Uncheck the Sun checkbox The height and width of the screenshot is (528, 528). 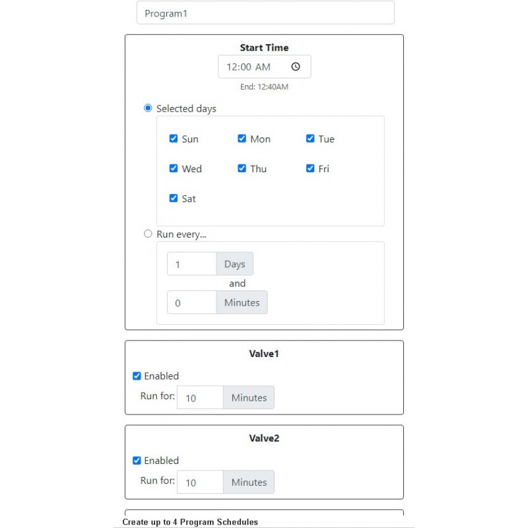point(174,139)
